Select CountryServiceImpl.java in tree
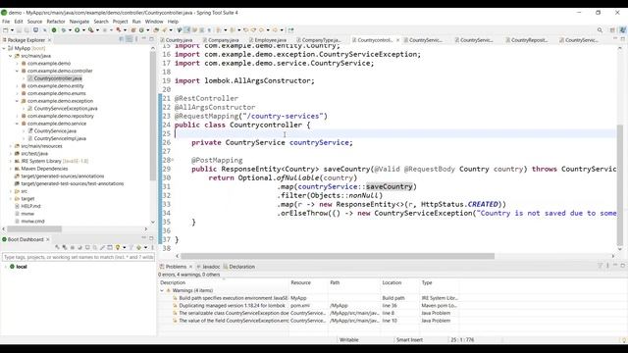 point(60,138)
